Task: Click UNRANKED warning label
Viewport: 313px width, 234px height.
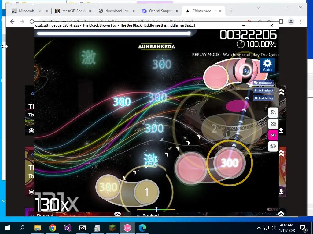Action: point(156,47)
